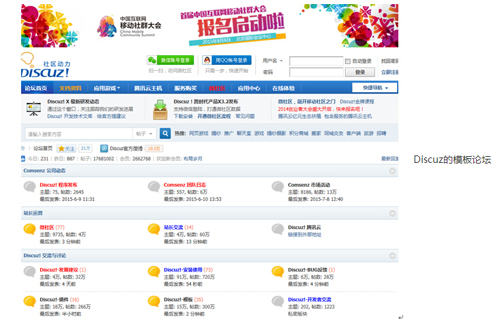502x319 pixels.
Task: Open the 微社区 nav tab
Action: 217,88
